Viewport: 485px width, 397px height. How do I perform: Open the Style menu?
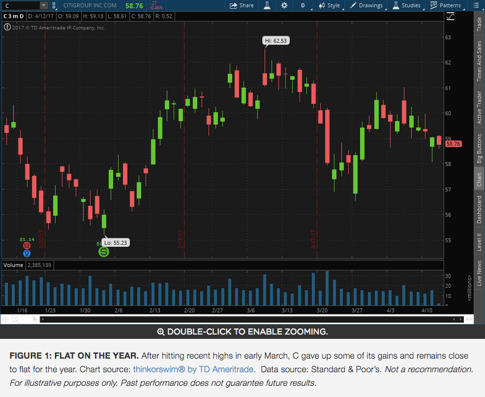(330, 6)
